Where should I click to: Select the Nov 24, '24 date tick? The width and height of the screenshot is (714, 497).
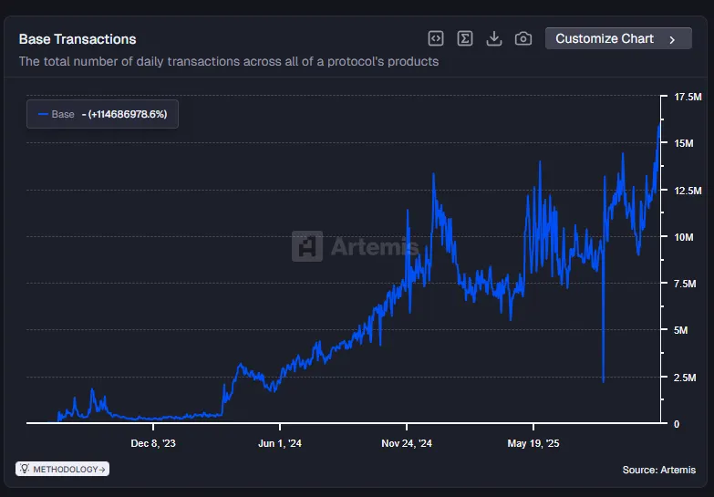click(407, 443)
